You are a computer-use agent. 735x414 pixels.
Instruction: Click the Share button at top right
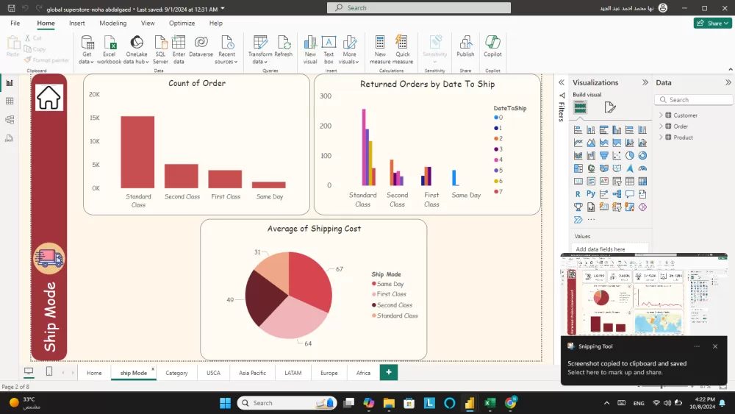tap(711, 24)
